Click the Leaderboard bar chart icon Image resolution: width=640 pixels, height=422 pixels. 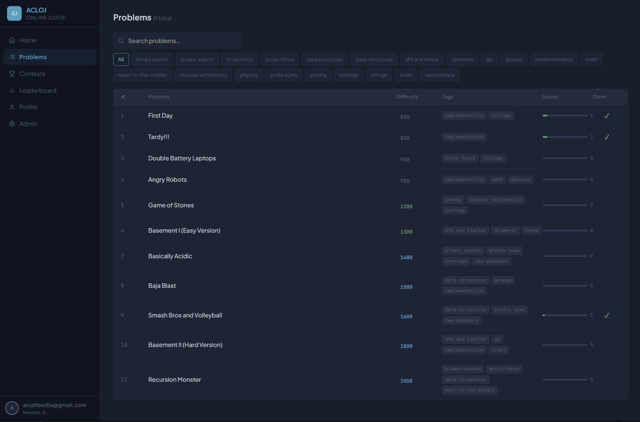[x=12, y=91]
